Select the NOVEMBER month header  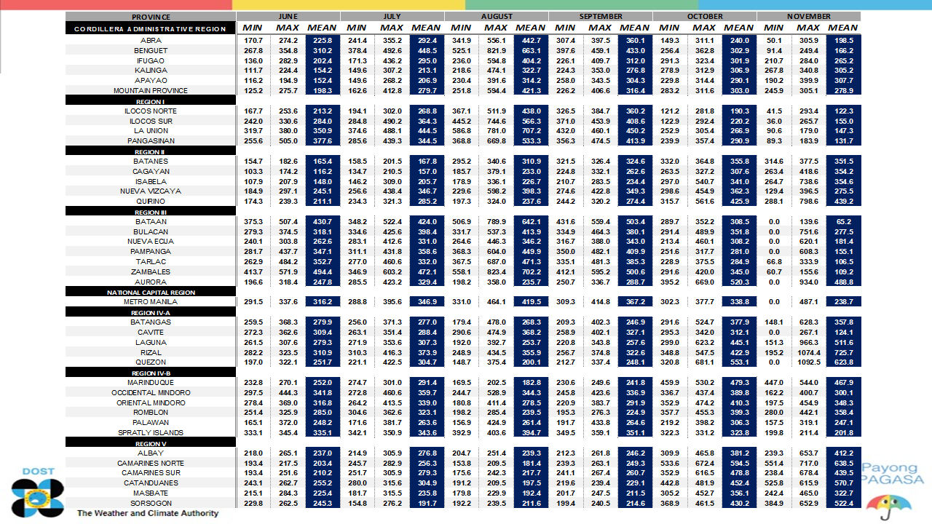click(x=809, y=17)
